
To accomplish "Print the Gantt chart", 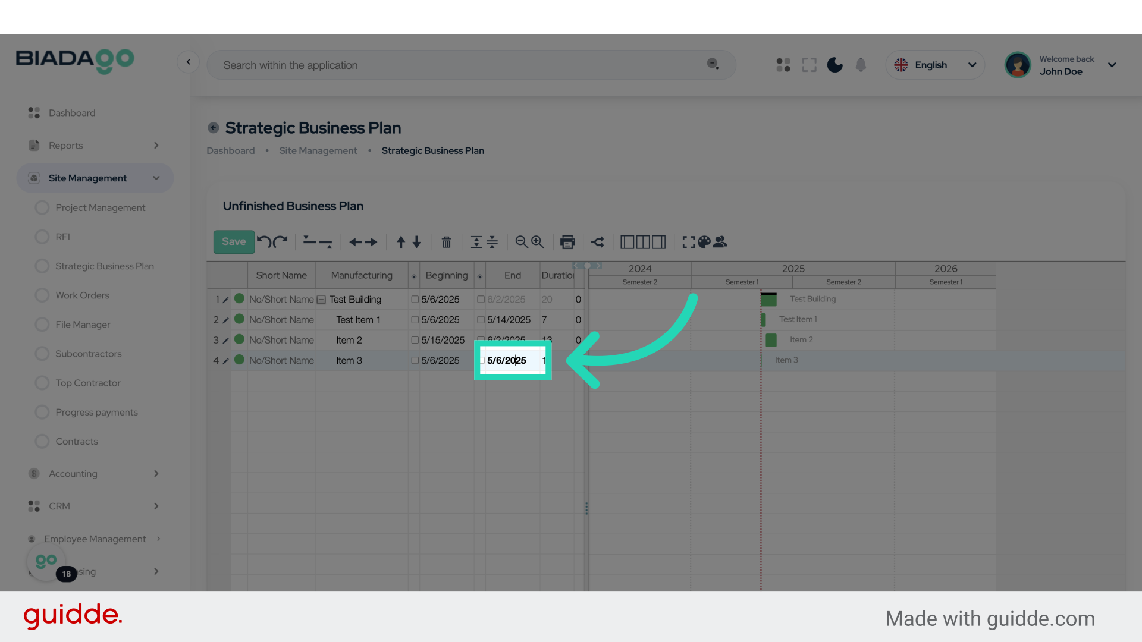I will (x=567, y=242).
